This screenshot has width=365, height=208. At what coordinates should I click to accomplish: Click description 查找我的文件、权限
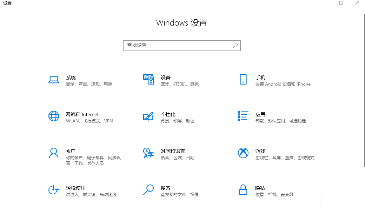180,195
